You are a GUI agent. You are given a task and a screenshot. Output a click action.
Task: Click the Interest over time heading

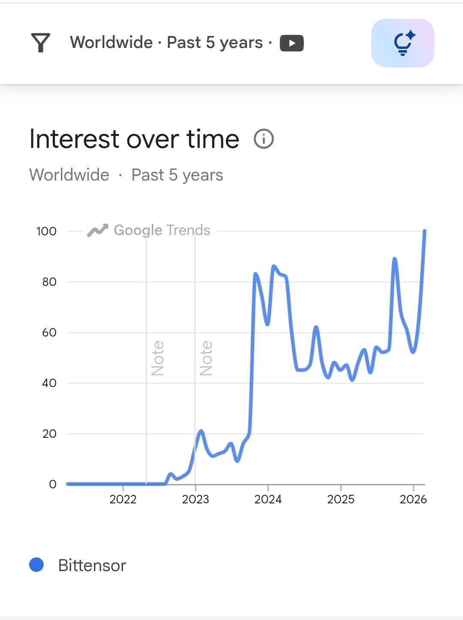click(x=134, y=139)
